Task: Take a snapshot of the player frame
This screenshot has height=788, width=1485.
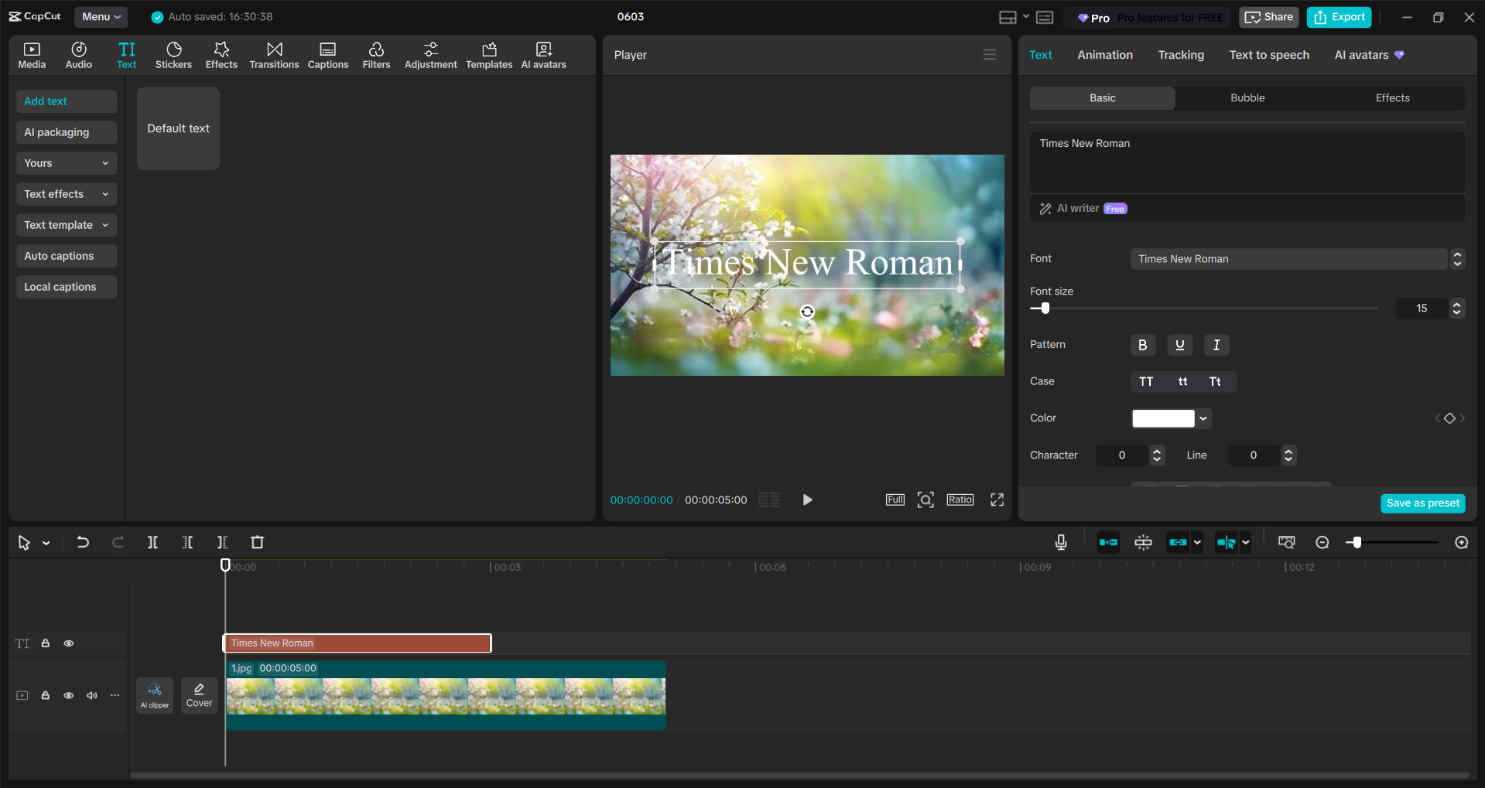Action: [x=926, y=500]
